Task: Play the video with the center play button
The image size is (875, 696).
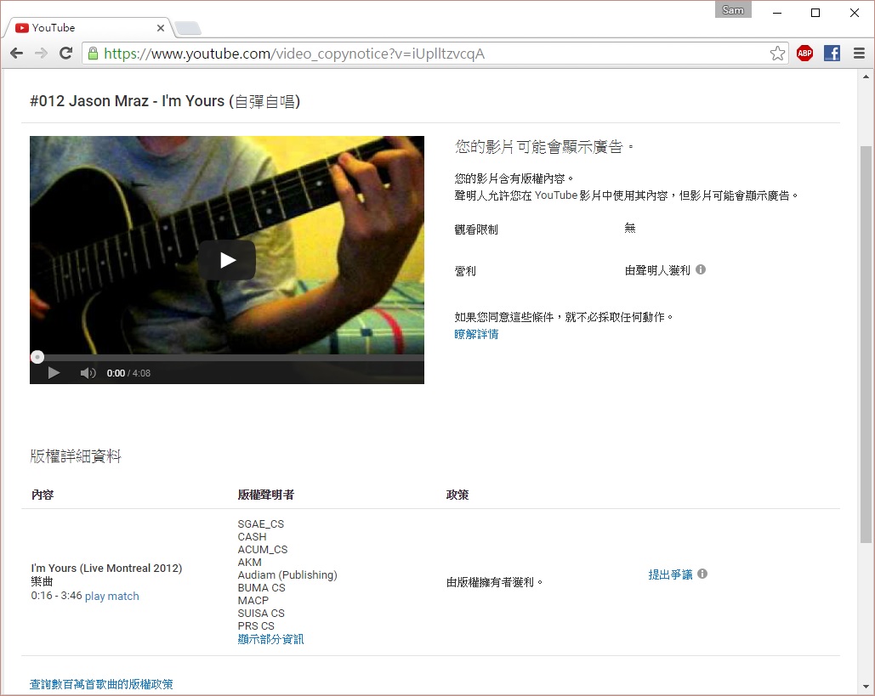Action: click(x=227, y=260)
